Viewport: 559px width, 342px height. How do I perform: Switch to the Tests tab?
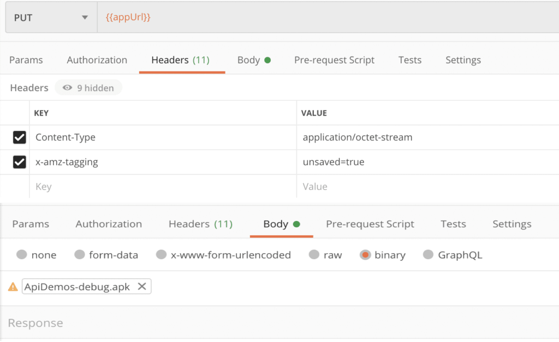[x=453, y=224]
